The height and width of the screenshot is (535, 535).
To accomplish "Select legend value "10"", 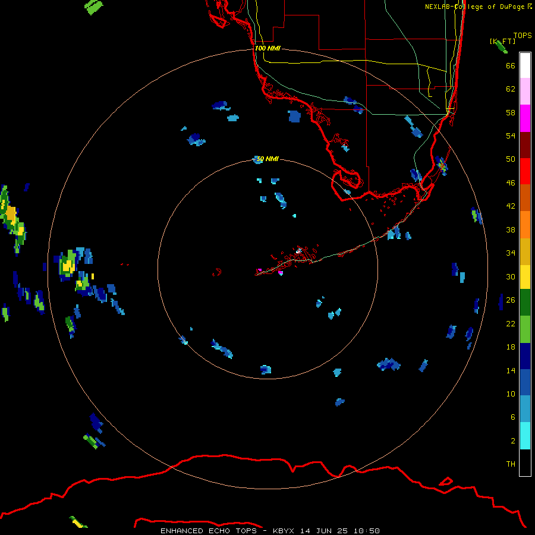I will (511, 394).
